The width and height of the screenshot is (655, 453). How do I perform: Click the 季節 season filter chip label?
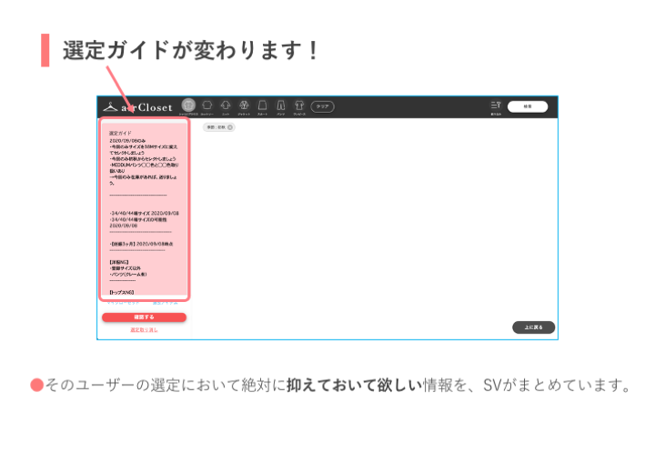pos(216,127)
